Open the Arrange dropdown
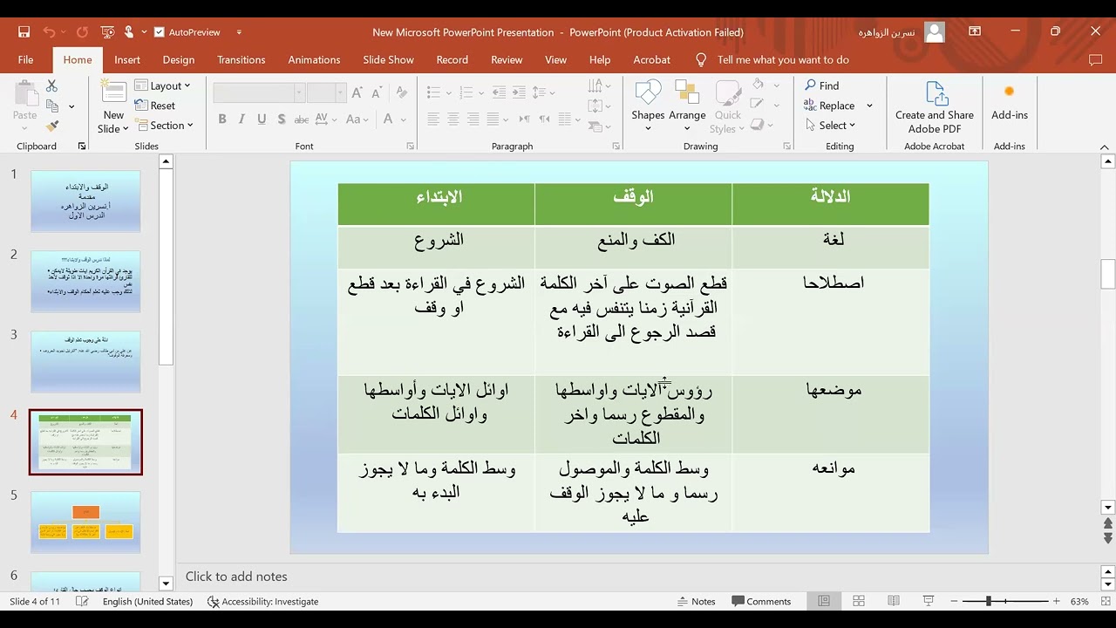The width and height of the screenshot is (1116, 628). (x=687, y=129)
